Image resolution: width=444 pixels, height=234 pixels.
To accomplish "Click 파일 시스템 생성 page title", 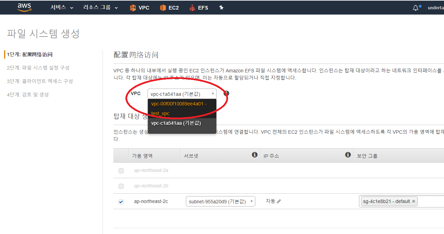I will [43, 33].
